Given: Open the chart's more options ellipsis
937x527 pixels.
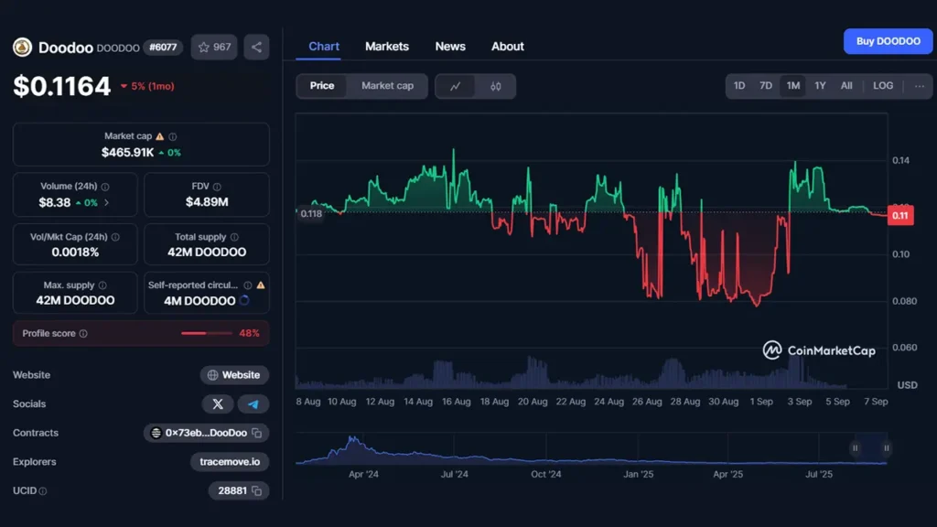Looking at the screenshot, I should [x=919, y=86].
